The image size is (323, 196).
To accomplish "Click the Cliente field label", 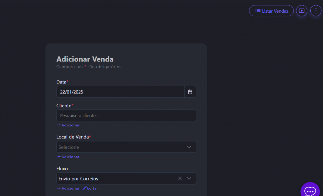I will 64,106.
